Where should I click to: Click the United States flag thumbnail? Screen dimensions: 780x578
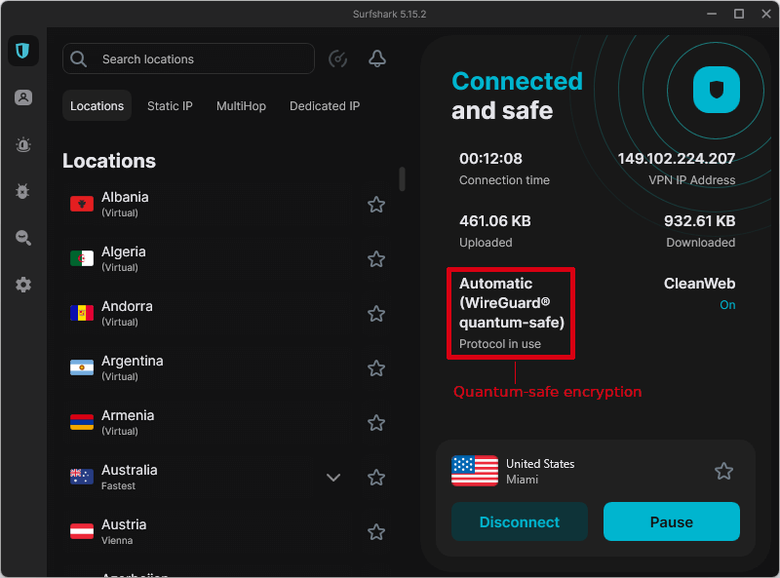[475, 471]
